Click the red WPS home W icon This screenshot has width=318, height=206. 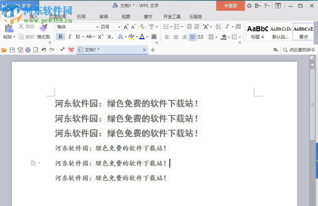71,50
